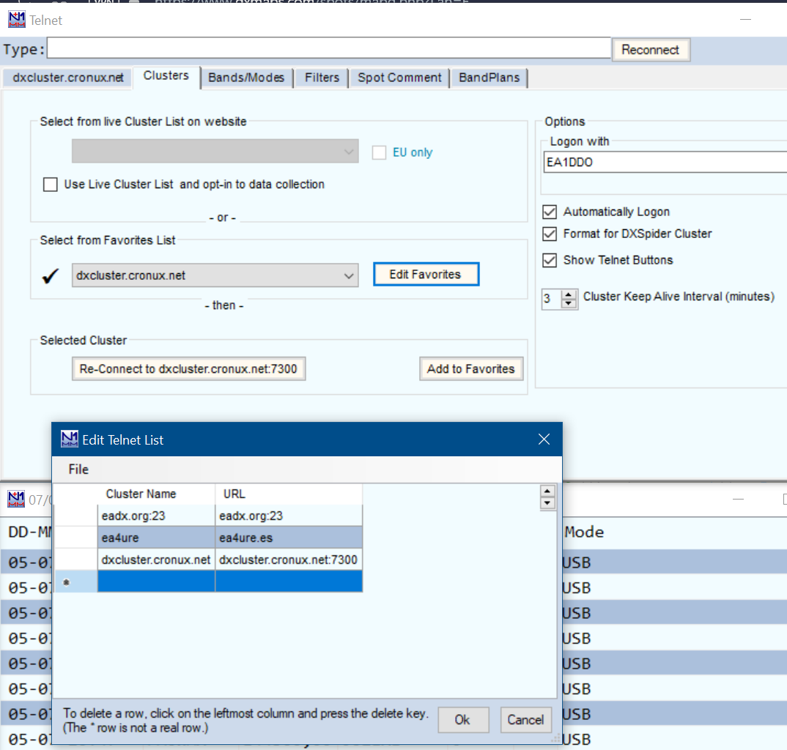This screenshot has width=787, height=750.
Task: Select the Clusters tab
Action: click(x=166, y=76)
